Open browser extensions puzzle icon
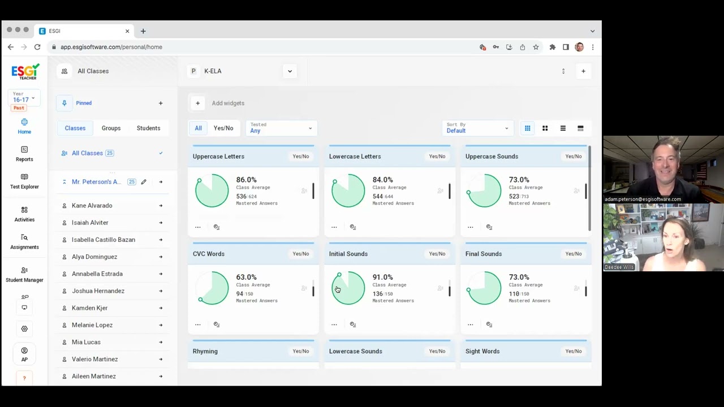724x407 pixels. click(x=552, y=47)
